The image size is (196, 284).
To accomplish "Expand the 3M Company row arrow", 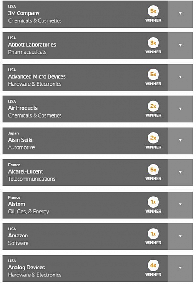I will pos(180,14).
